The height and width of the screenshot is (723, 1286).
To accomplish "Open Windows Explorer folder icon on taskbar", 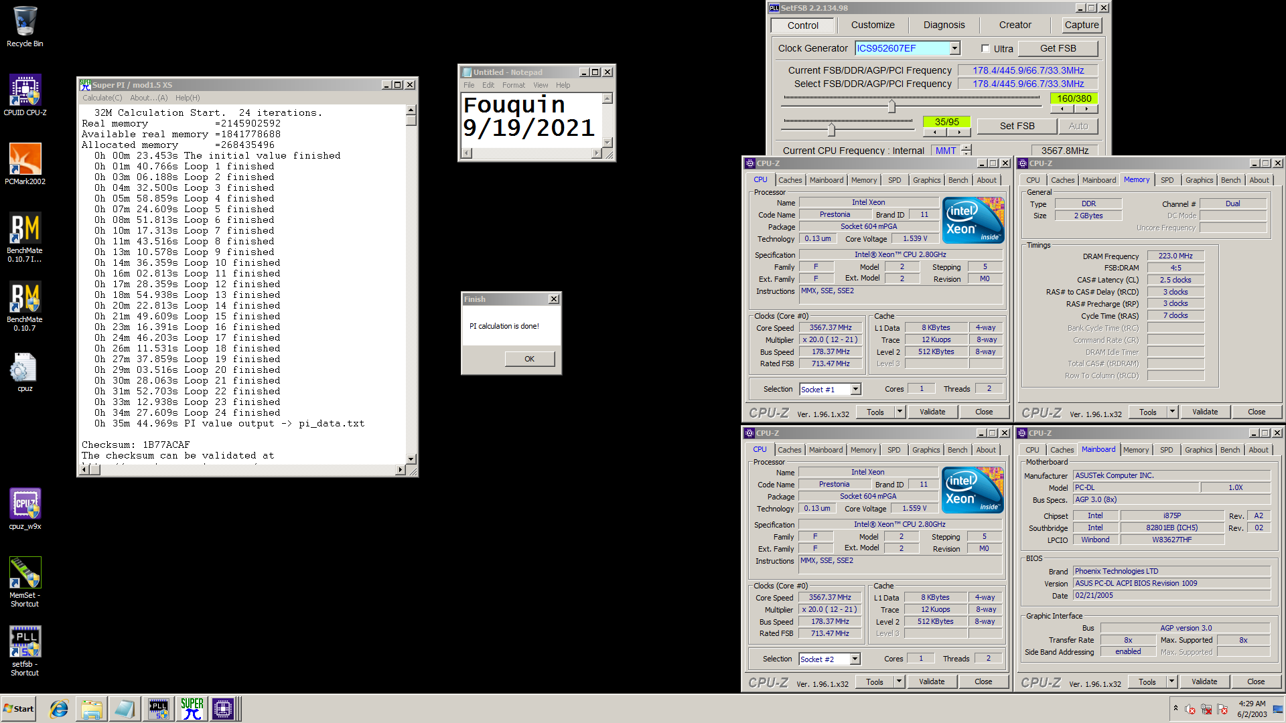I will tap(92, 709).
